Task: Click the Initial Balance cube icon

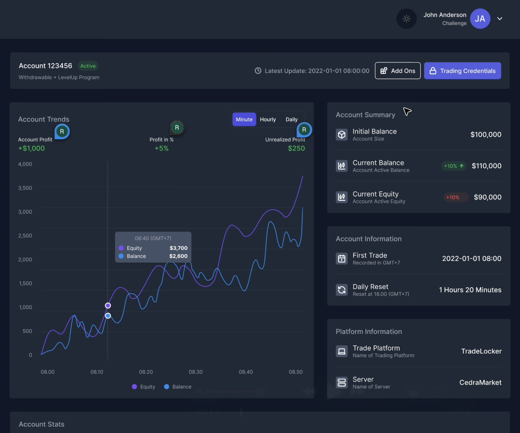Action: pos(342,135)
